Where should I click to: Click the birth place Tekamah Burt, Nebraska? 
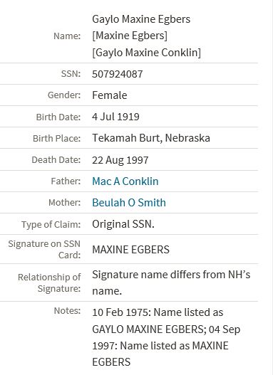[x=151, y=138]
